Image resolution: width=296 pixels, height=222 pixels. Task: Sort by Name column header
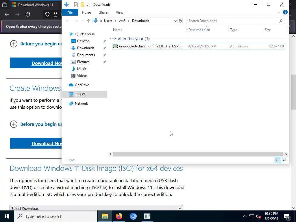[x=118, y=30]
